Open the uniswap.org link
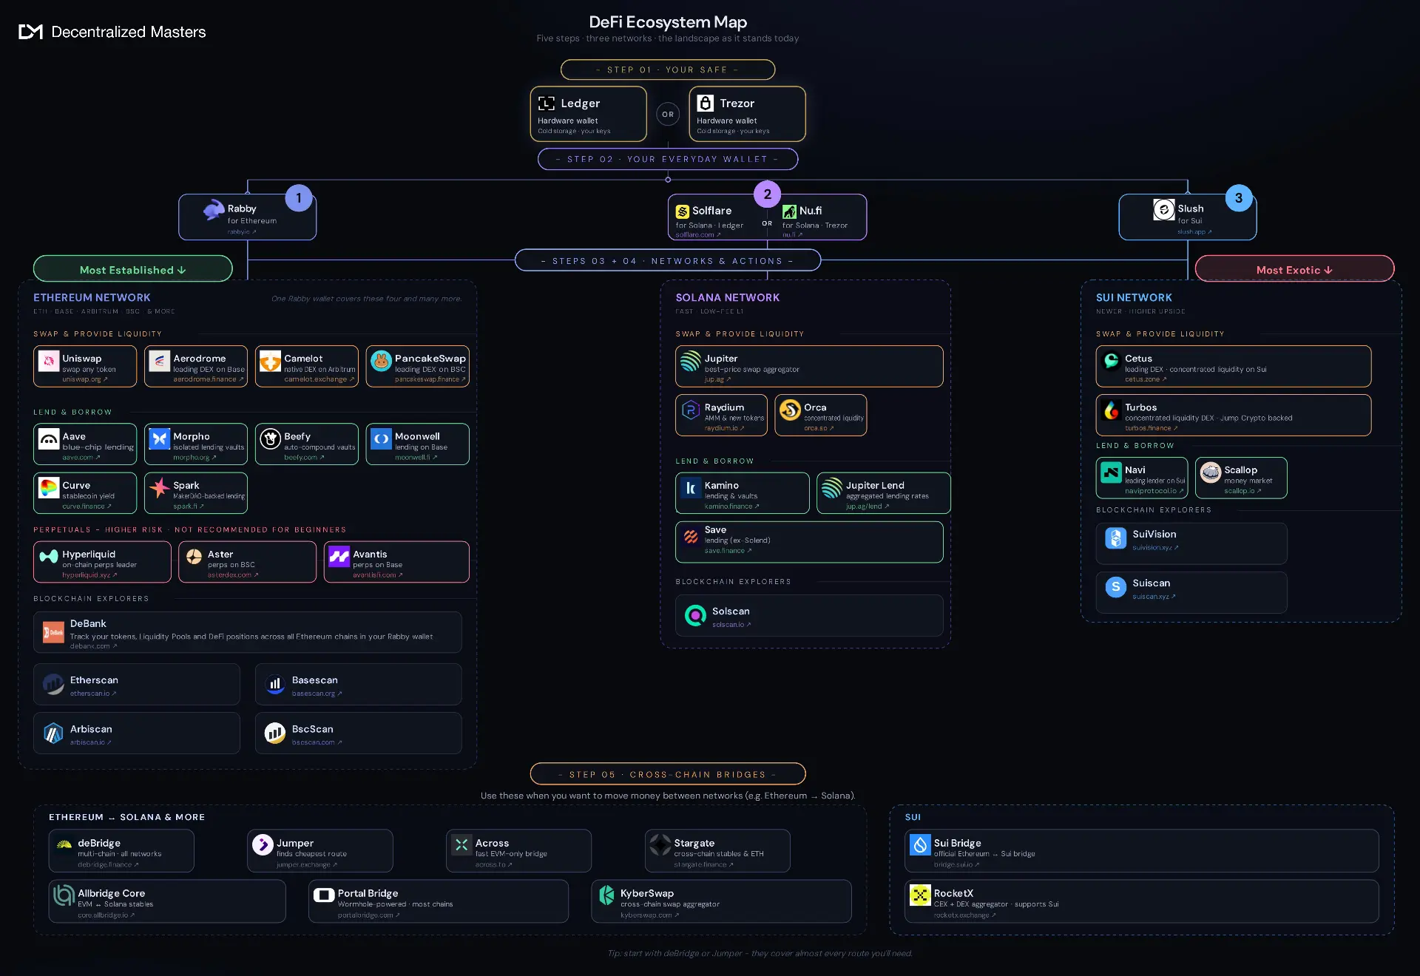1420x976 pixels. click(x=85, y=379)
